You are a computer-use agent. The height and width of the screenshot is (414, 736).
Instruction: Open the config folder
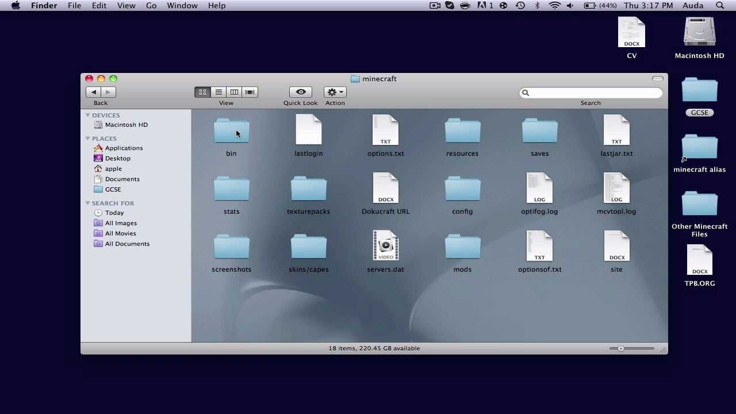click(x=462, y=190)
